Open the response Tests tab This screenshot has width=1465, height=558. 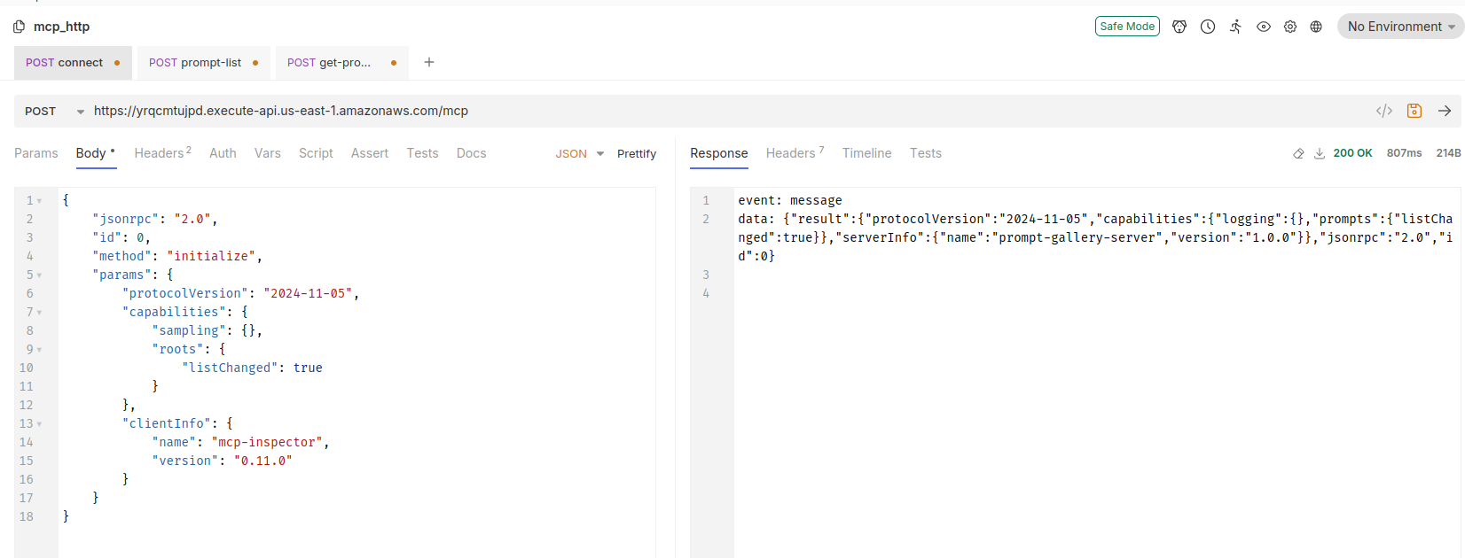[x=926, y=153]
